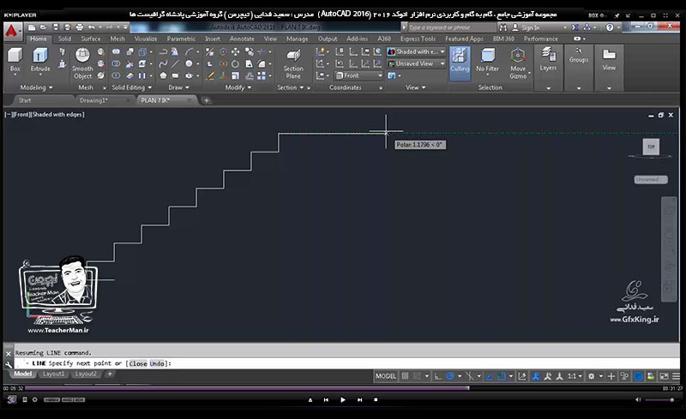Click the Array tool in Modify panel
The image size is (686, 419).
click(262, 75)
